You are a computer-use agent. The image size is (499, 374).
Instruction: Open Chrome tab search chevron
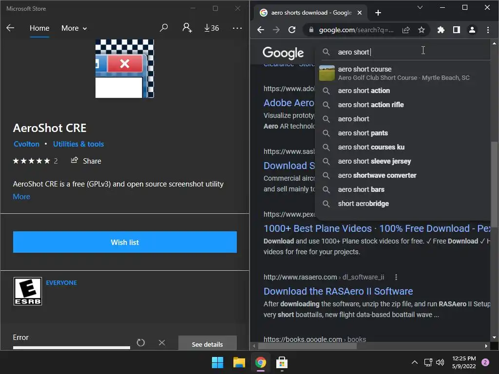coord(420,7)
